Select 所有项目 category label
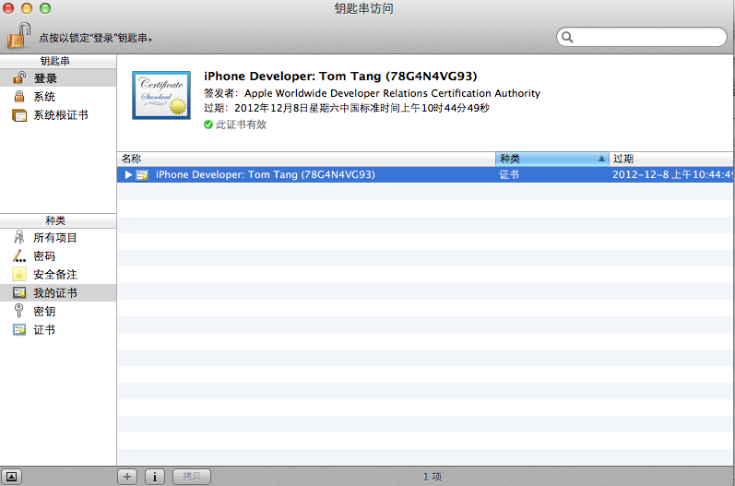This screenshot has width=735, height=486. click(55, 238)
